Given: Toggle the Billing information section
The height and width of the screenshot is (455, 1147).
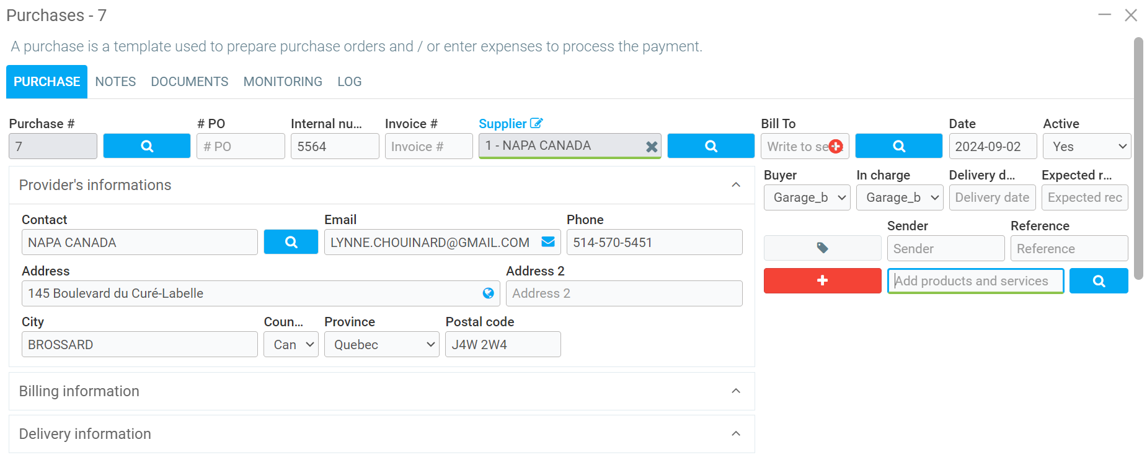Looking at the screenshot, I should click(736, 391).
